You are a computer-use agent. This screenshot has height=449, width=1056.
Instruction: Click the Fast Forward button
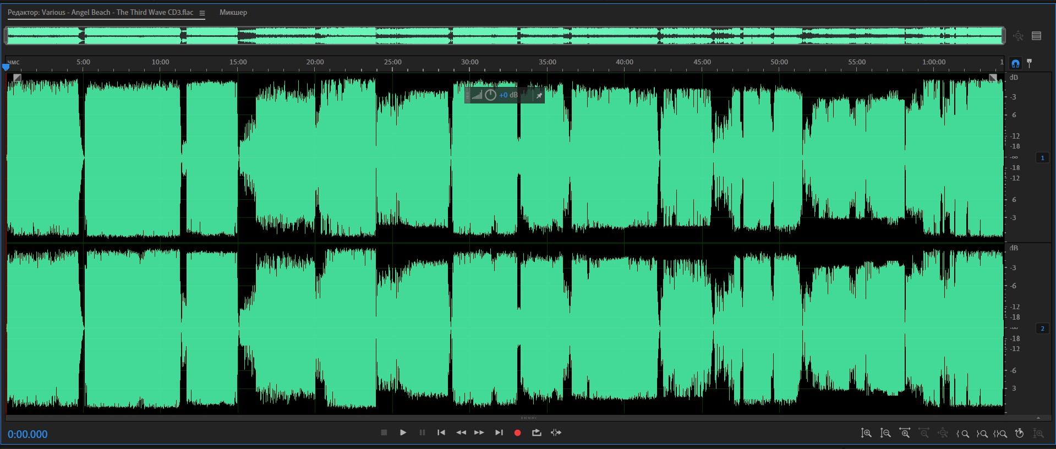[479, 432]
